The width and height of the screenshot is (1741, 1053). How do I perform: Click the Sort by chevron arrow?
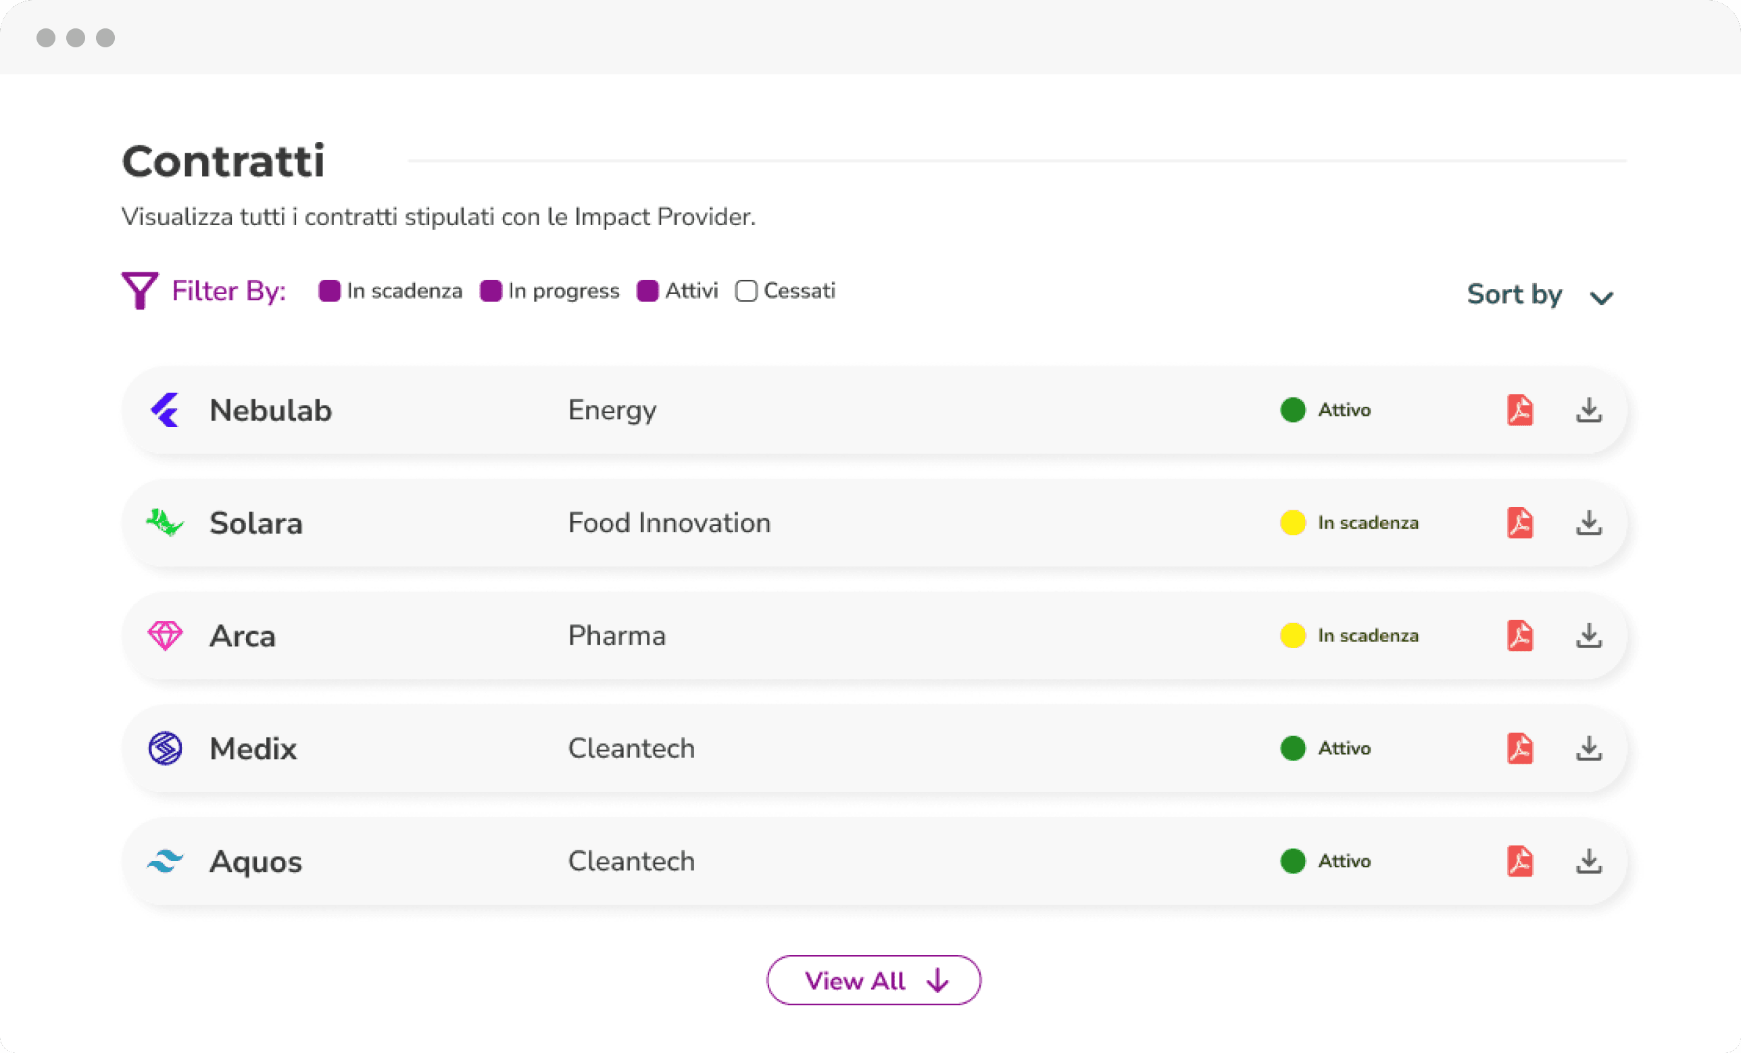pos(1601,297)
